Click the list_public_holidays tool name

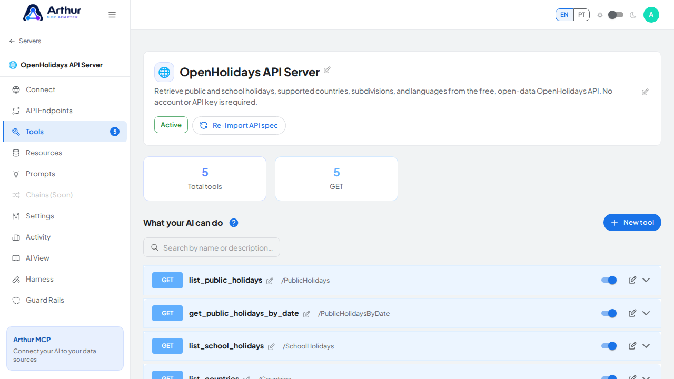pyautogui.click(x=225, y=280)
